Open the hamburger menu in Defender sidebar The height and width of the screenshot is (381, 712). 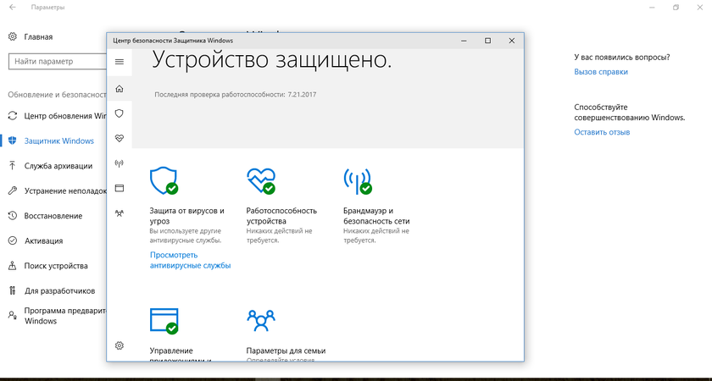click(x=120, y=62)
